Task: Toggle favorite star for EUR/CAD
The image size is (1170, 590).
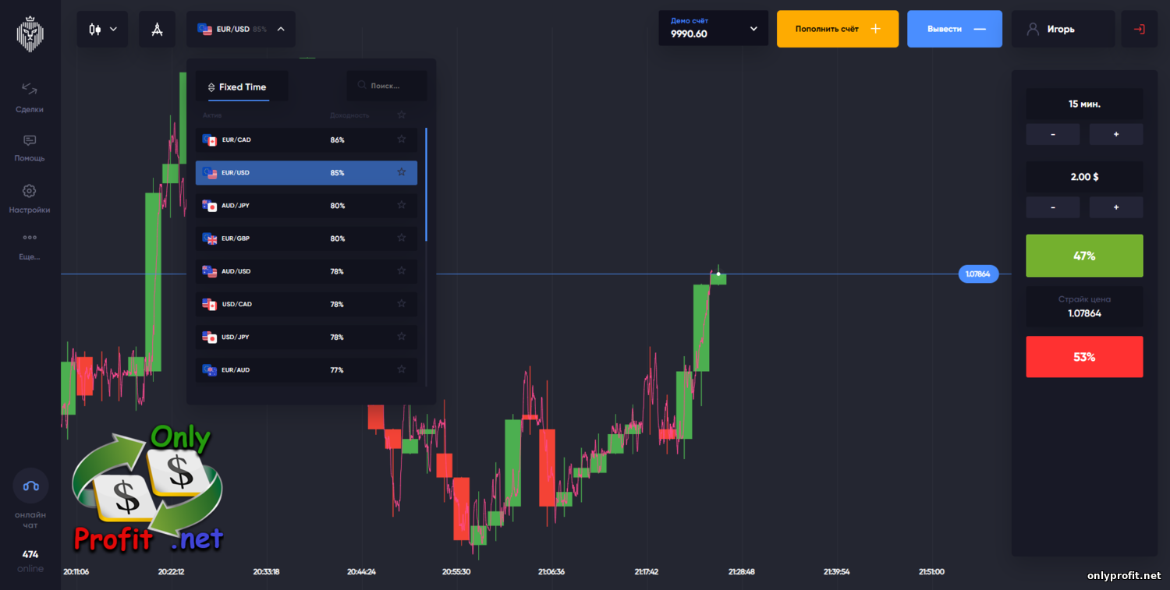Action: tap(402, 140)
